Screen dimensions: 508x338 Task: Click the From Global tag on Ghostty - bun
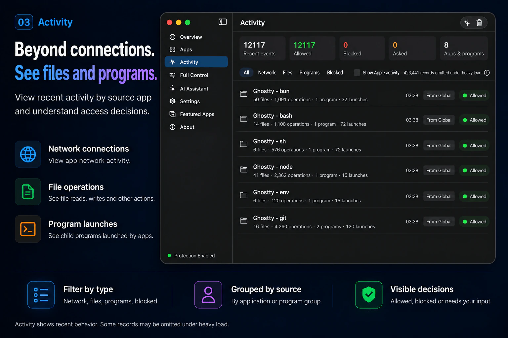pyautogui.click(x=439, y=95)
